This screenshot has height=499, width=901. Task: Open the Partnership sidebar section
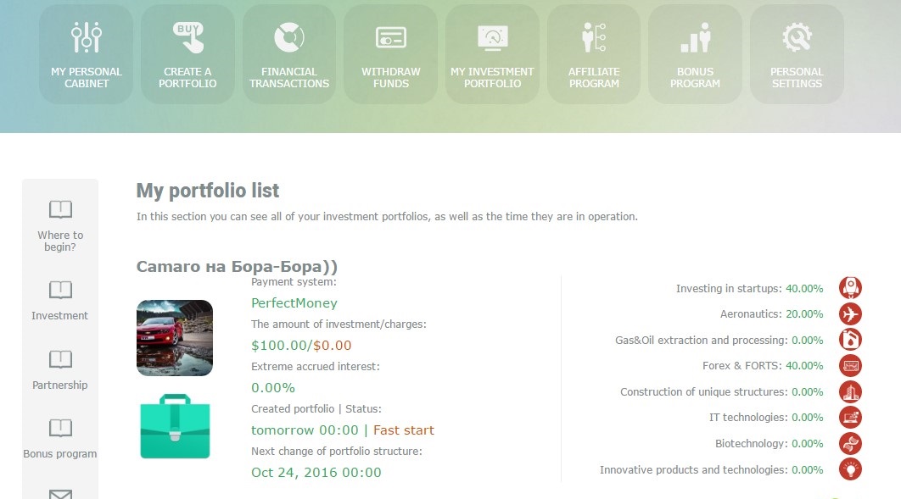(60, 370)
